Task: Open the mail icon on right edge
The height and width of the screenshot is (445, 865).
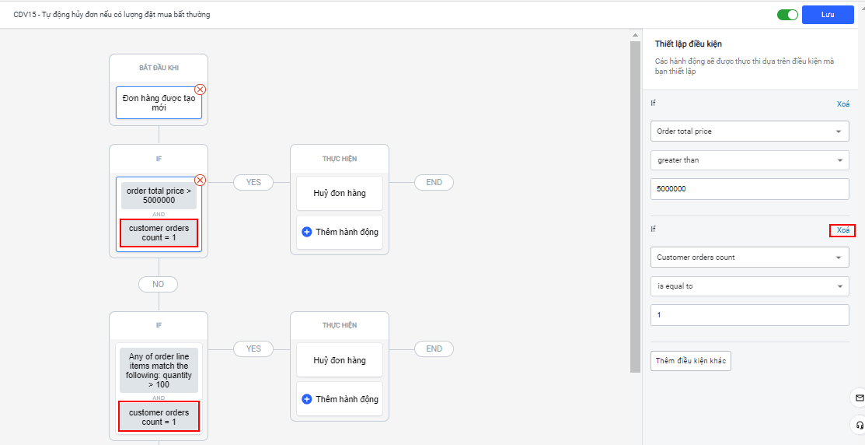Action: click(x=859, y=398)
